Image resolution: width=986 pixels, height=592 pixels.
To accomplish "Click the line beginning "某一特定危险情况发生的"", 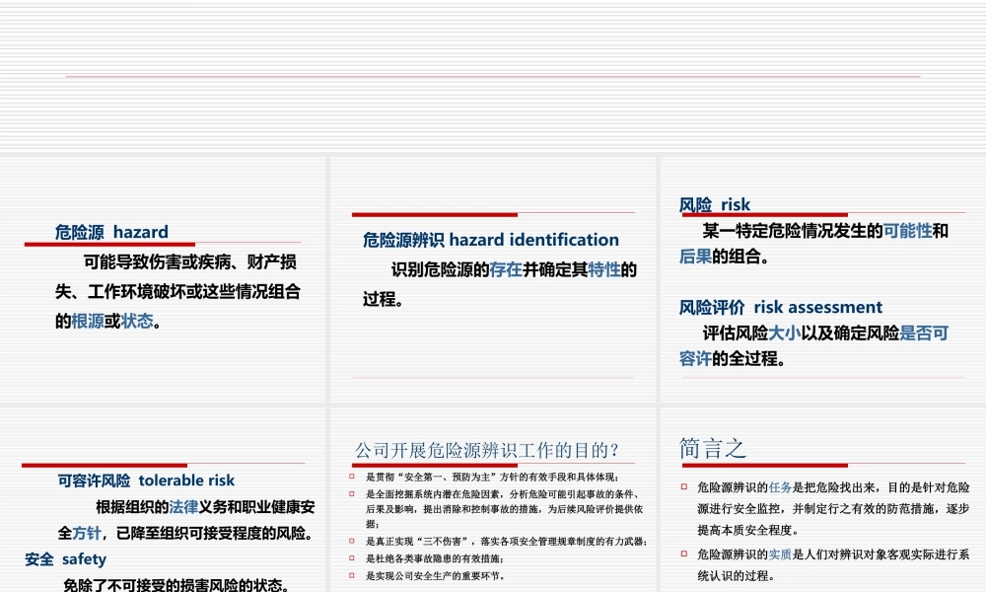I will [825, 231].
